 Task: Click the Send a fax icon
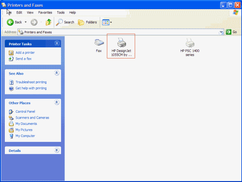(x=11, y=59)
